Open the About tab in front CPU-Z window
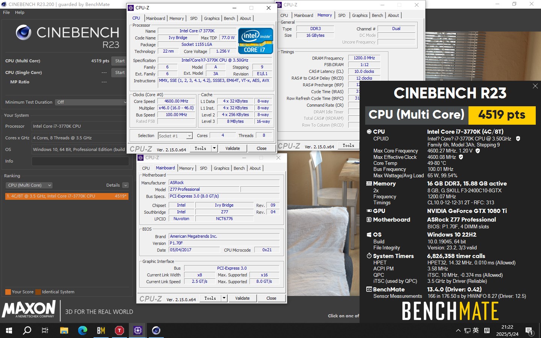 245,18
